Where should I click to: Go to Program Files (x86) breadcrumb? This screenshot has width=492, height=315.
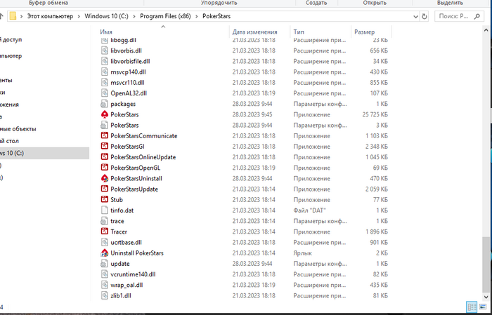click(165, 16)
